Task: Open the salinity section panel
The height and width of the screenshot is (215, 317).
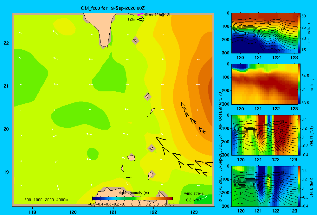Action: [264, 84]
